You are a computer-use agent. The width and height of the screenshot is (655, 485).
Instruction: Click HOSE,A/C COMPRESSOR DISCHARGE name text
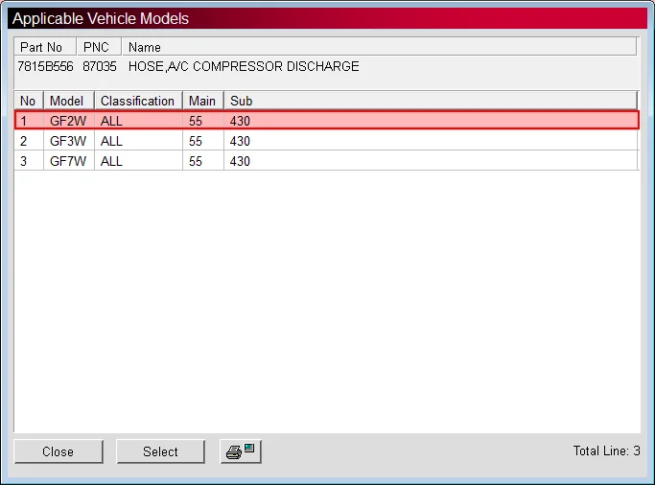click(x=244, y=66)
